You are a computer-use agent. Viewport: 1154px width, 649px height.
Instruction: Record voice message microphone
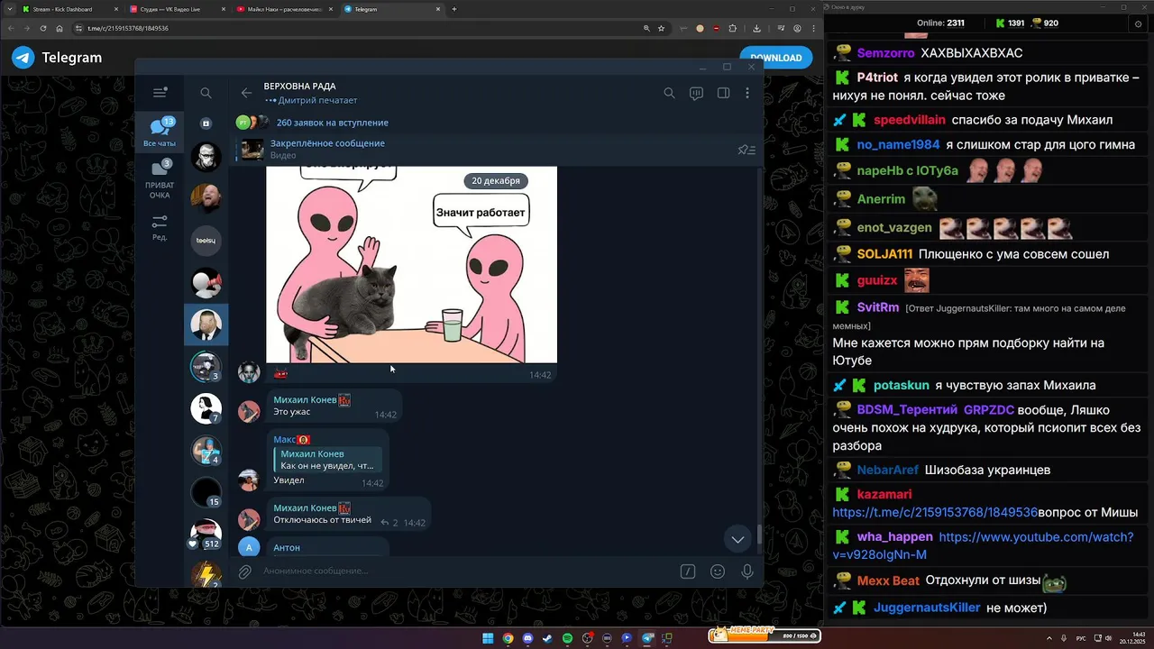747,571
